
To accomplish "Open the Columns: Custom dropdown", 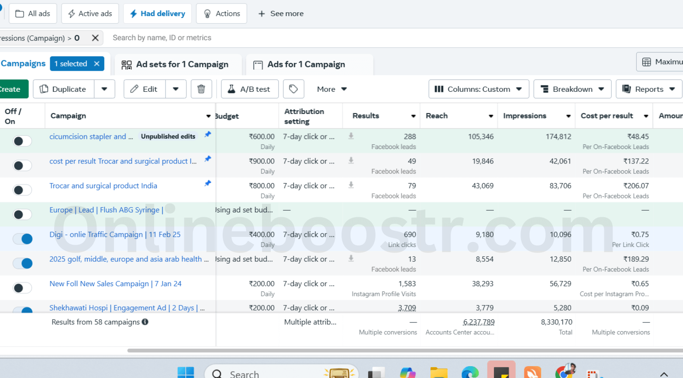I will click(479, 89).
